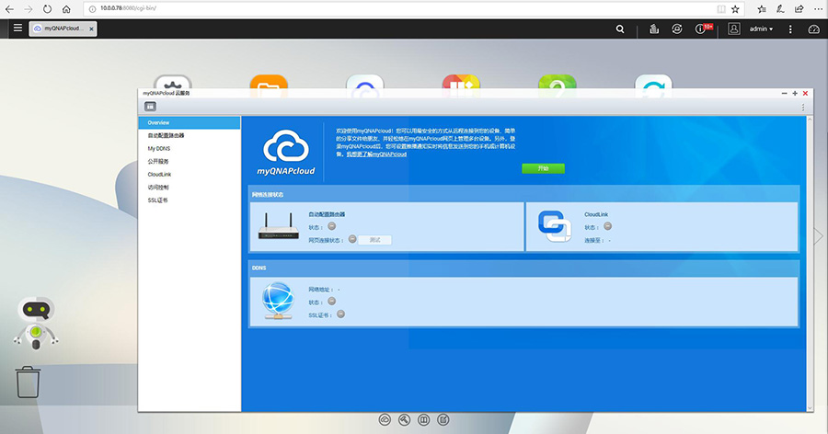Click the 我想要了解myQNAPcloud link
828x434 pixels.
point(375,154)
